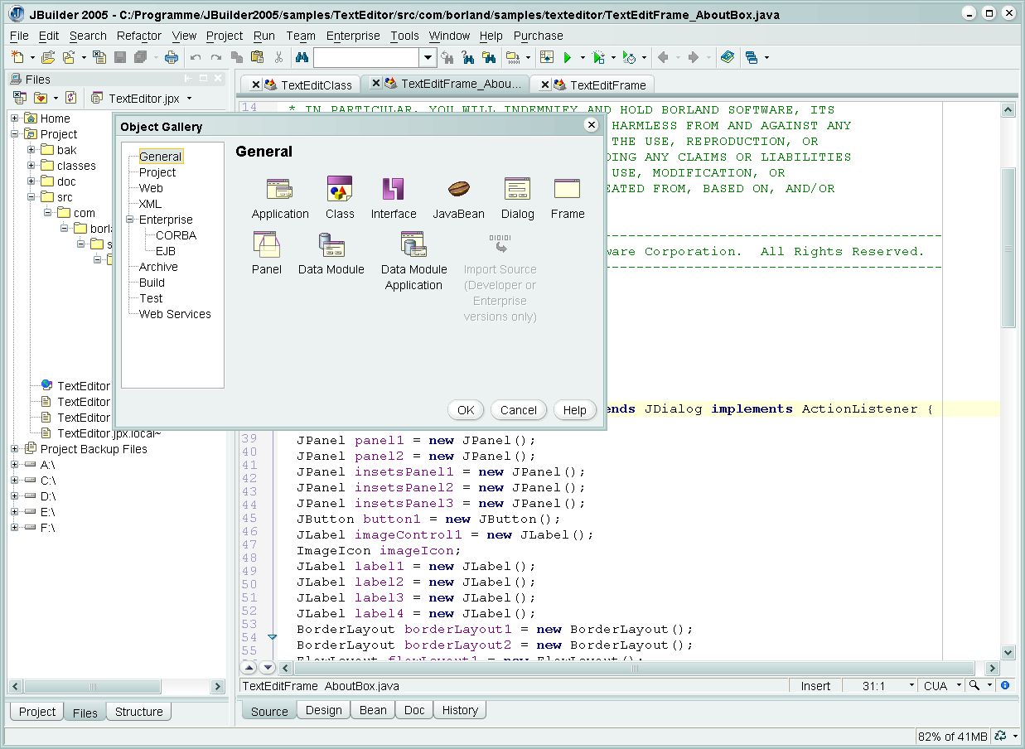
Task: Toggle the Insert mode indicator in status bar
Action: tap(815, 686)
